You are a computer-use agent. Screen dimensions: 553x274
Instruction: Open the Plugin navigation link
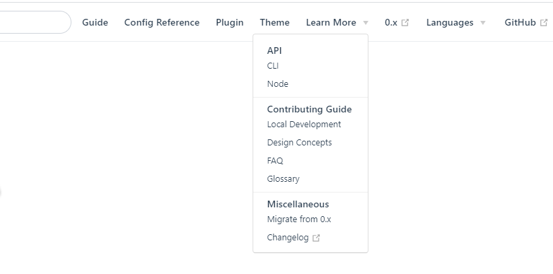tap(230, 23)
